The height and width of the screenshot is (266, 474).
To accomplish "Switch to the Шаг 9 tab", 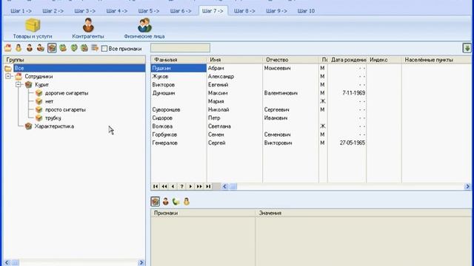I will pos(276,11).
